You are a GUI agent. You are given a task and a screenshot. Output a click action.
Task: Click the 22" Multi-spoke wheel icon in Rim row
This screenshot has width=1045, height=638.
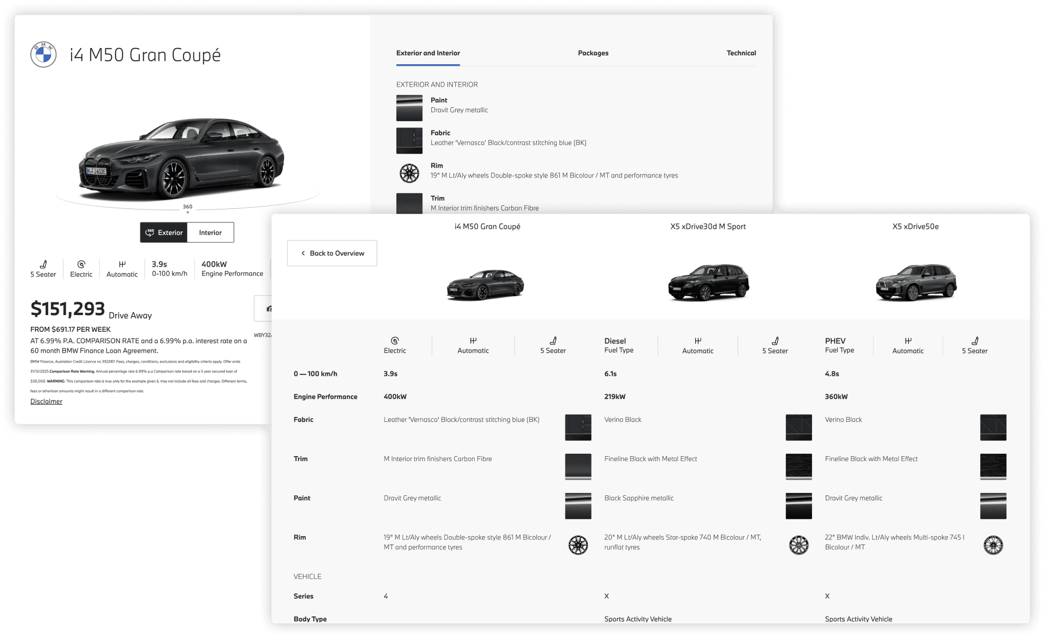coord(993,545)
